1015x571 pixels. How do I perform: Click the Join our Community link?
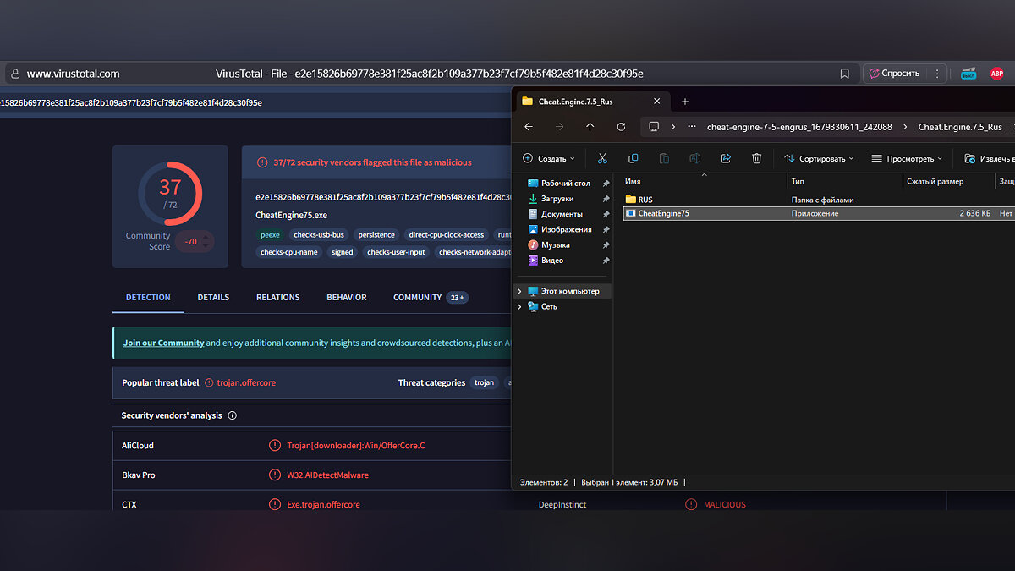[x=163, y=343]
